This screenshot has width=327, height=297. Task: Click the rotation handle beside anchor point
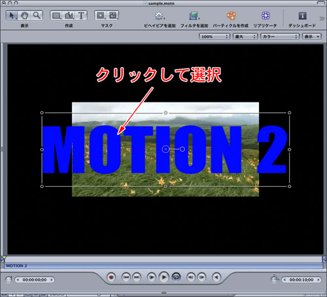[x=182, y=149]
